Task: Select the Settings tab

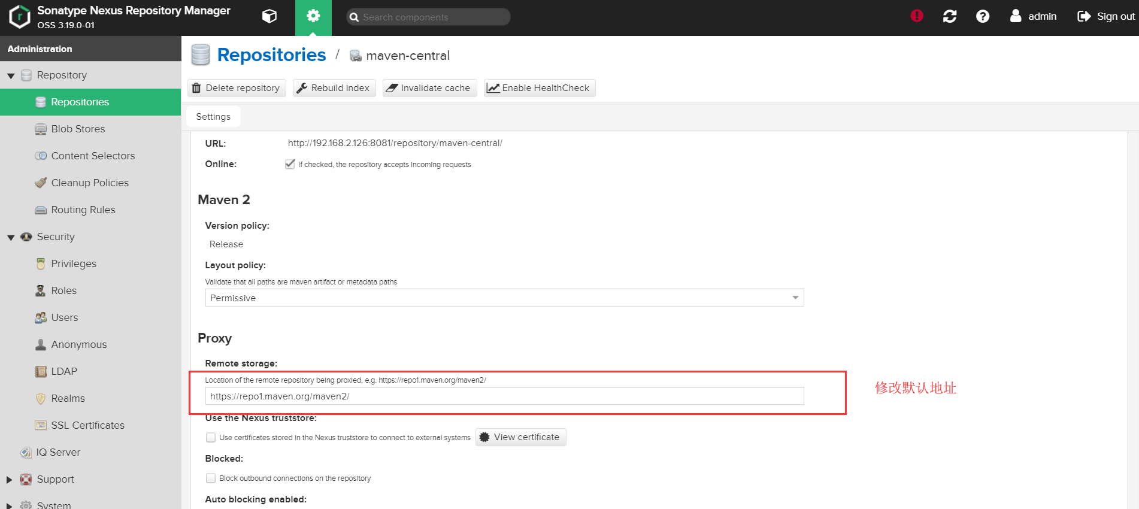Action: (213, 117)
